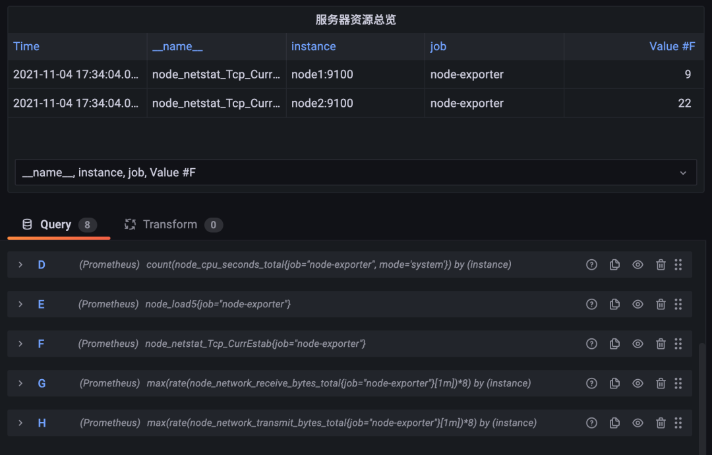Open the __name__, instance, job, Value #F dropdown

[355, 172]
